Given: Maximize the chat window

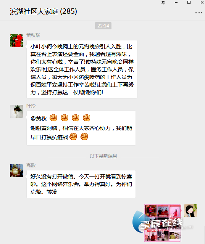Looking at the screenshot, I should coord(189,2).
